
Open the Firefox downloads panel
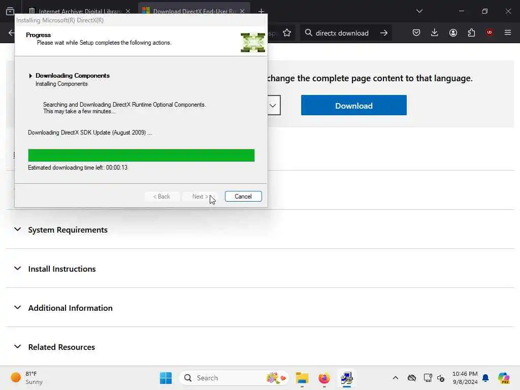pos(435,32)
